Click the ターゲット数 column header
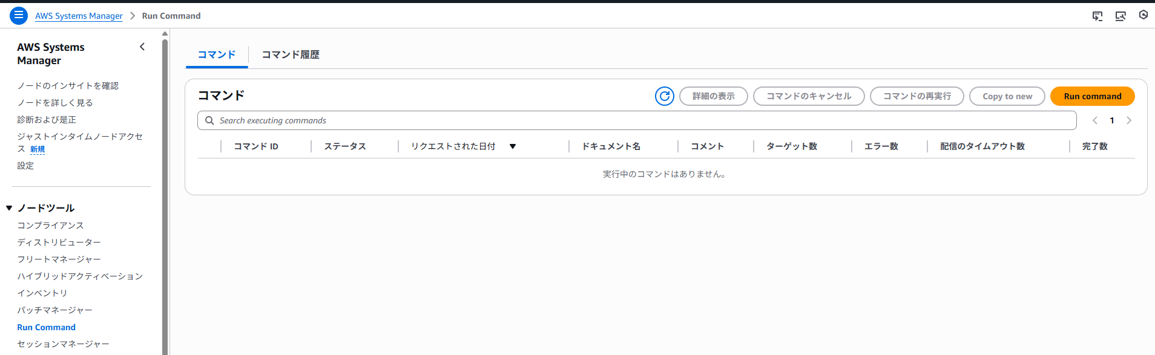The height and width of the screenshot is (355, 1155). (792, 146)
